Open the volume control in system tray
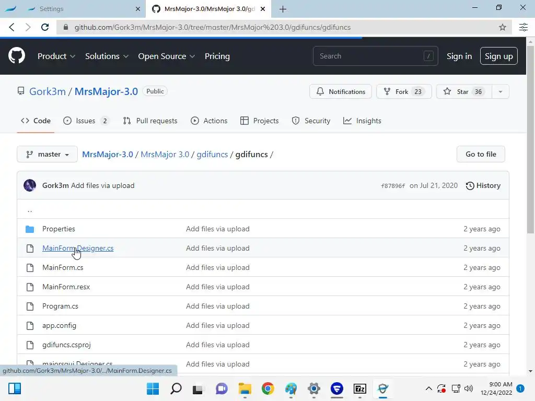This screenshot has height=401, width=535. pyautogui.click(x=469, y=388)
